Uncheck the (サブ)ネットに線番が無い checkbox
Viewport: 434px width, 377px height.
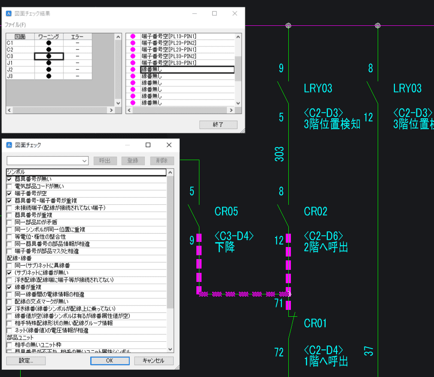[x=9, y=273]
